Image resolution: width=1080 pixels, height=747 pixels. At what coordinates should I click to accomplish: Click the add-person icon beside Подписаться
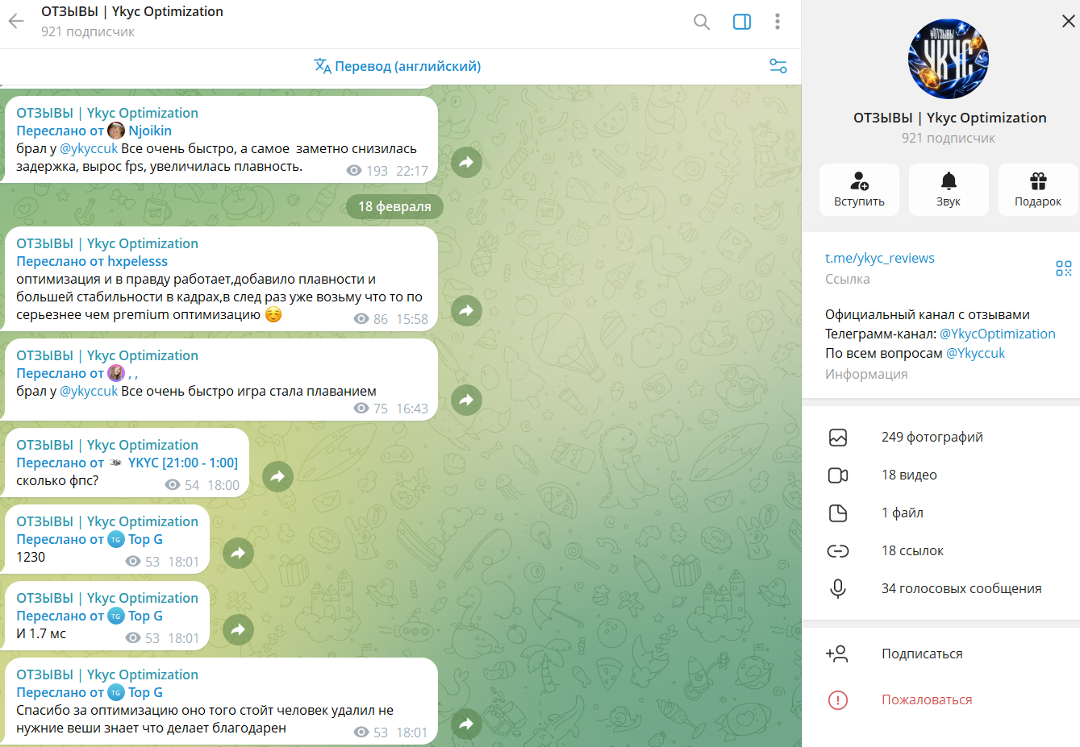[837, 654]
